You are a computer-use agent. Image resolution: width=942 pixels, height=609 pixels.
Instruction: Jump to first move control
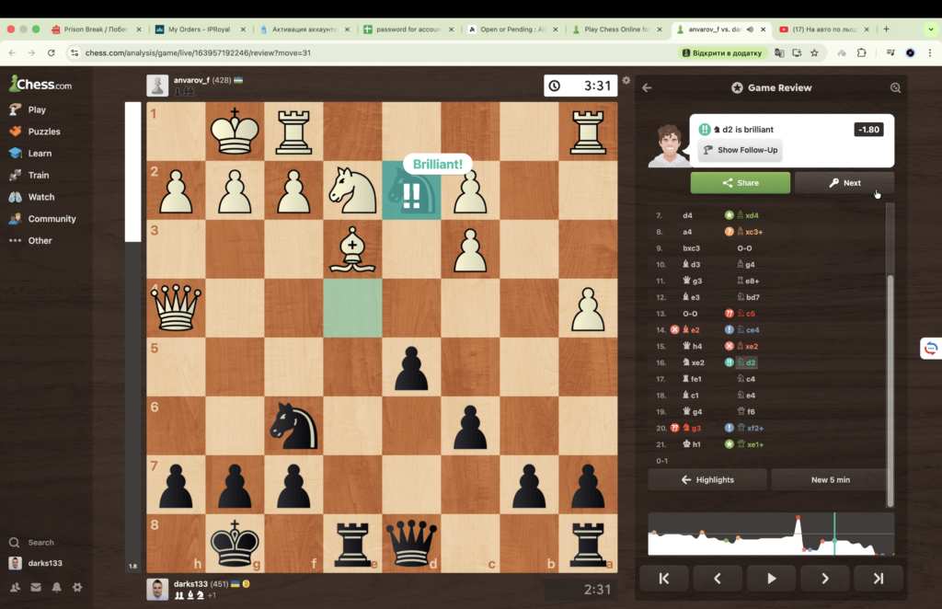tap(664, 579)
